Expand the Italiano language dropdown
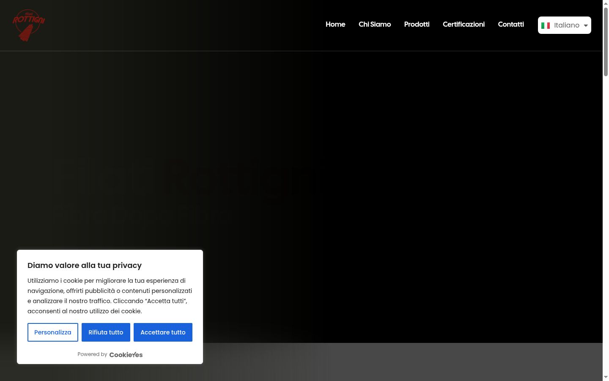609x381 pixels. click(565, 25)
